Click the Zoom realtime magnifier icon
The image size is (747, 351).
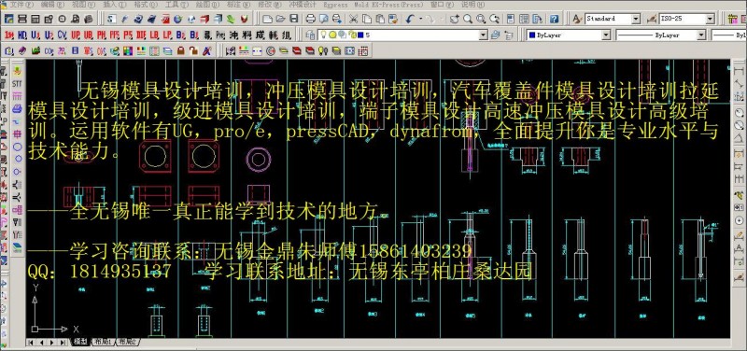pos(468,19)
